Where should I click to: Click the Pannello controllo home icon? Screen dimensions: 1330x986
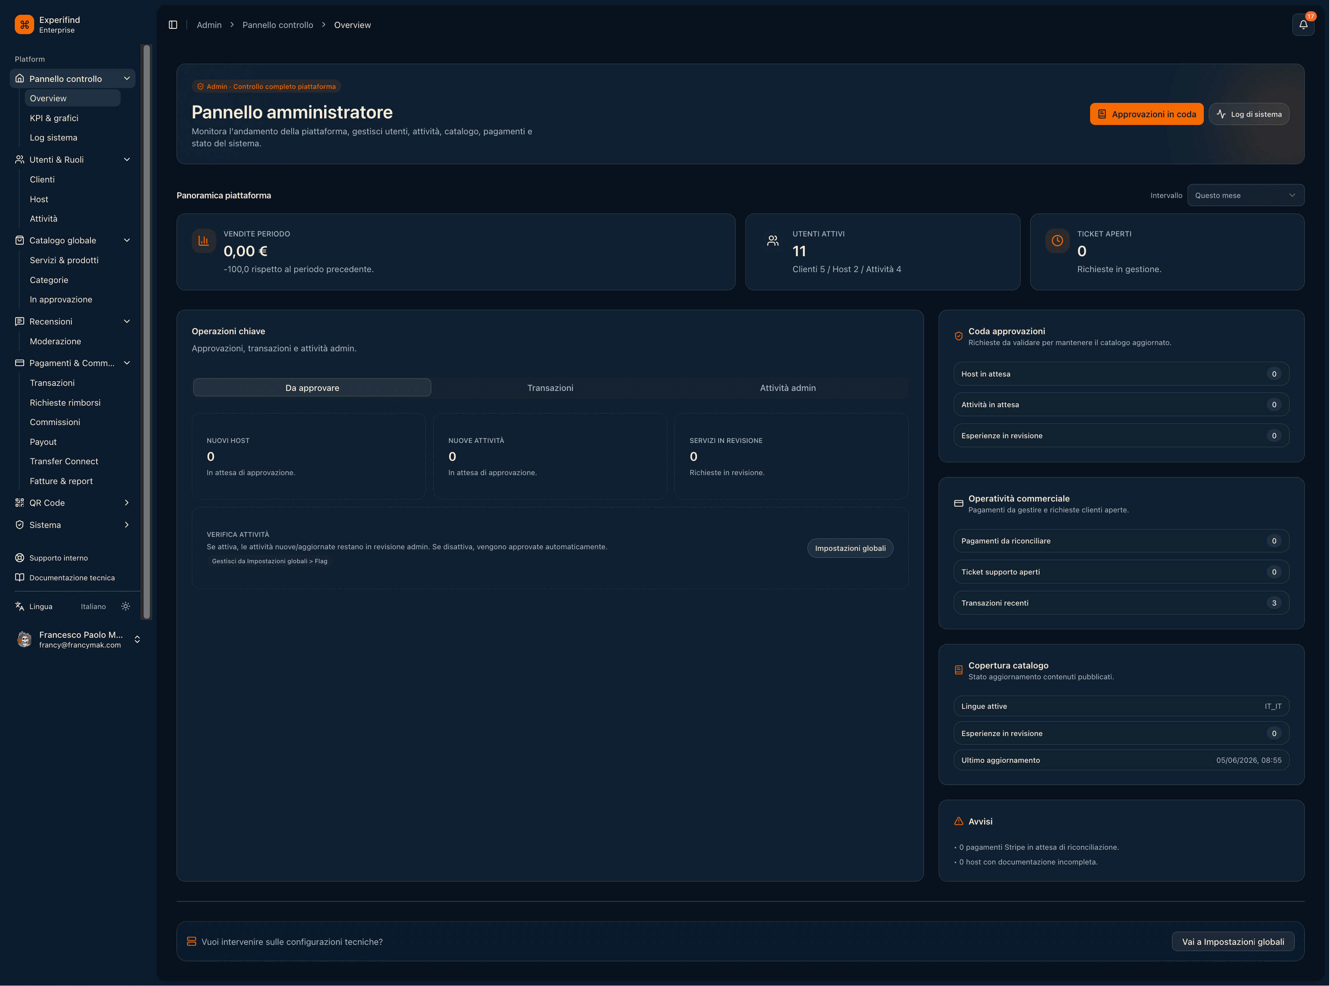pos(20,78)
